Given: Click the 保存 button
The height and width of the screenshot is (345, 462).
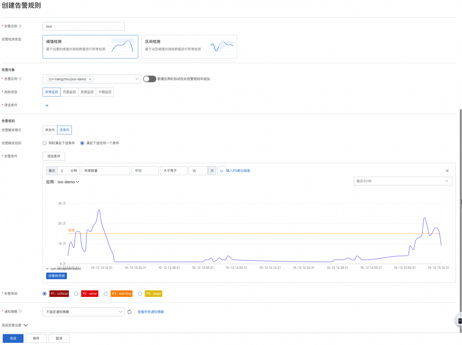Looking at the screenshot, I should coord(36,338).
